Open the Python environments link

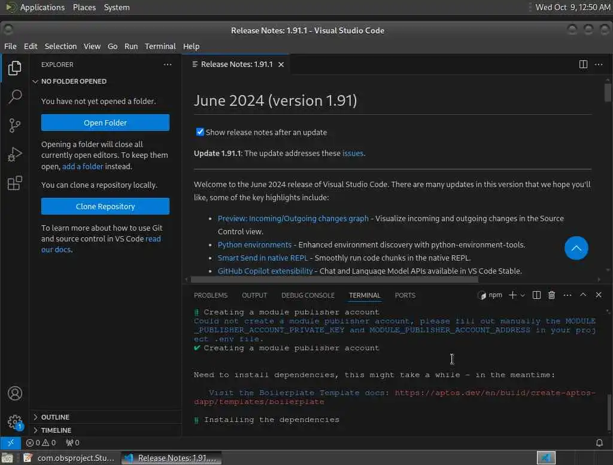(254, 245)
